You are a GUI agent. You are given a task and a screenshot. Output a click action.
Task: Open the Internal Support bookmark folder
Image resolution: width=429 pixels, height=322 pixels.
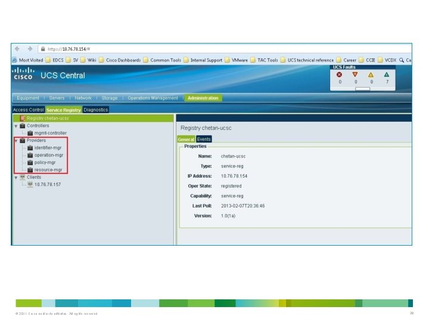[203, 60]
